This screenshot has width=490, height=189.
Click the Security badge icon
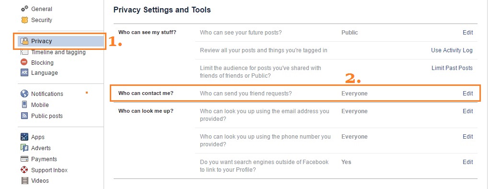point(24,20)
